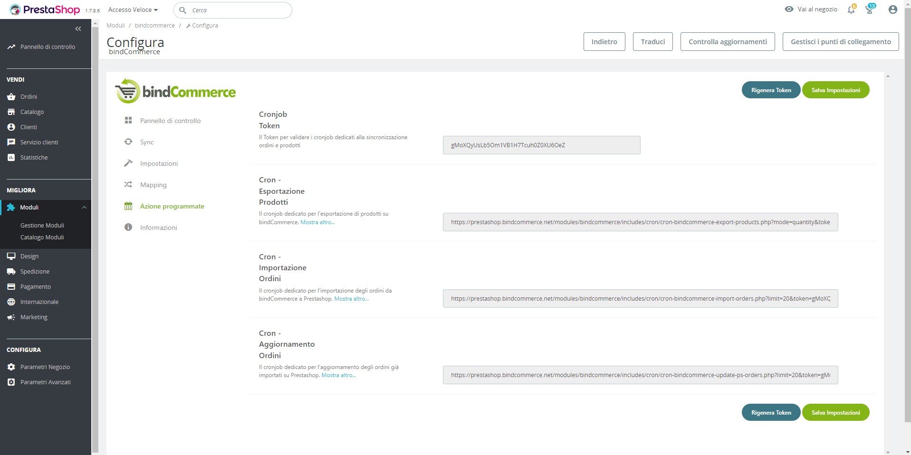The image size is (911, 455).
Task: Expand Mostra altro for Importazione Ordini
Action: click(351, 299)
